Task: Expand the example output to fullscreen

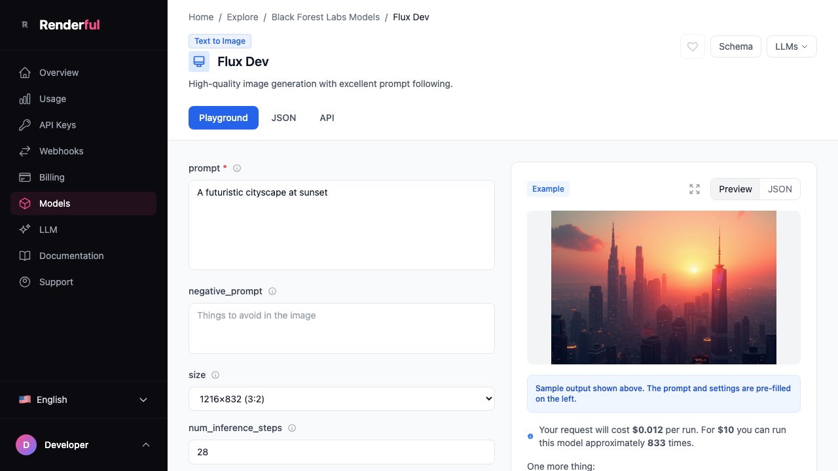Action: (x=695, y=189)
